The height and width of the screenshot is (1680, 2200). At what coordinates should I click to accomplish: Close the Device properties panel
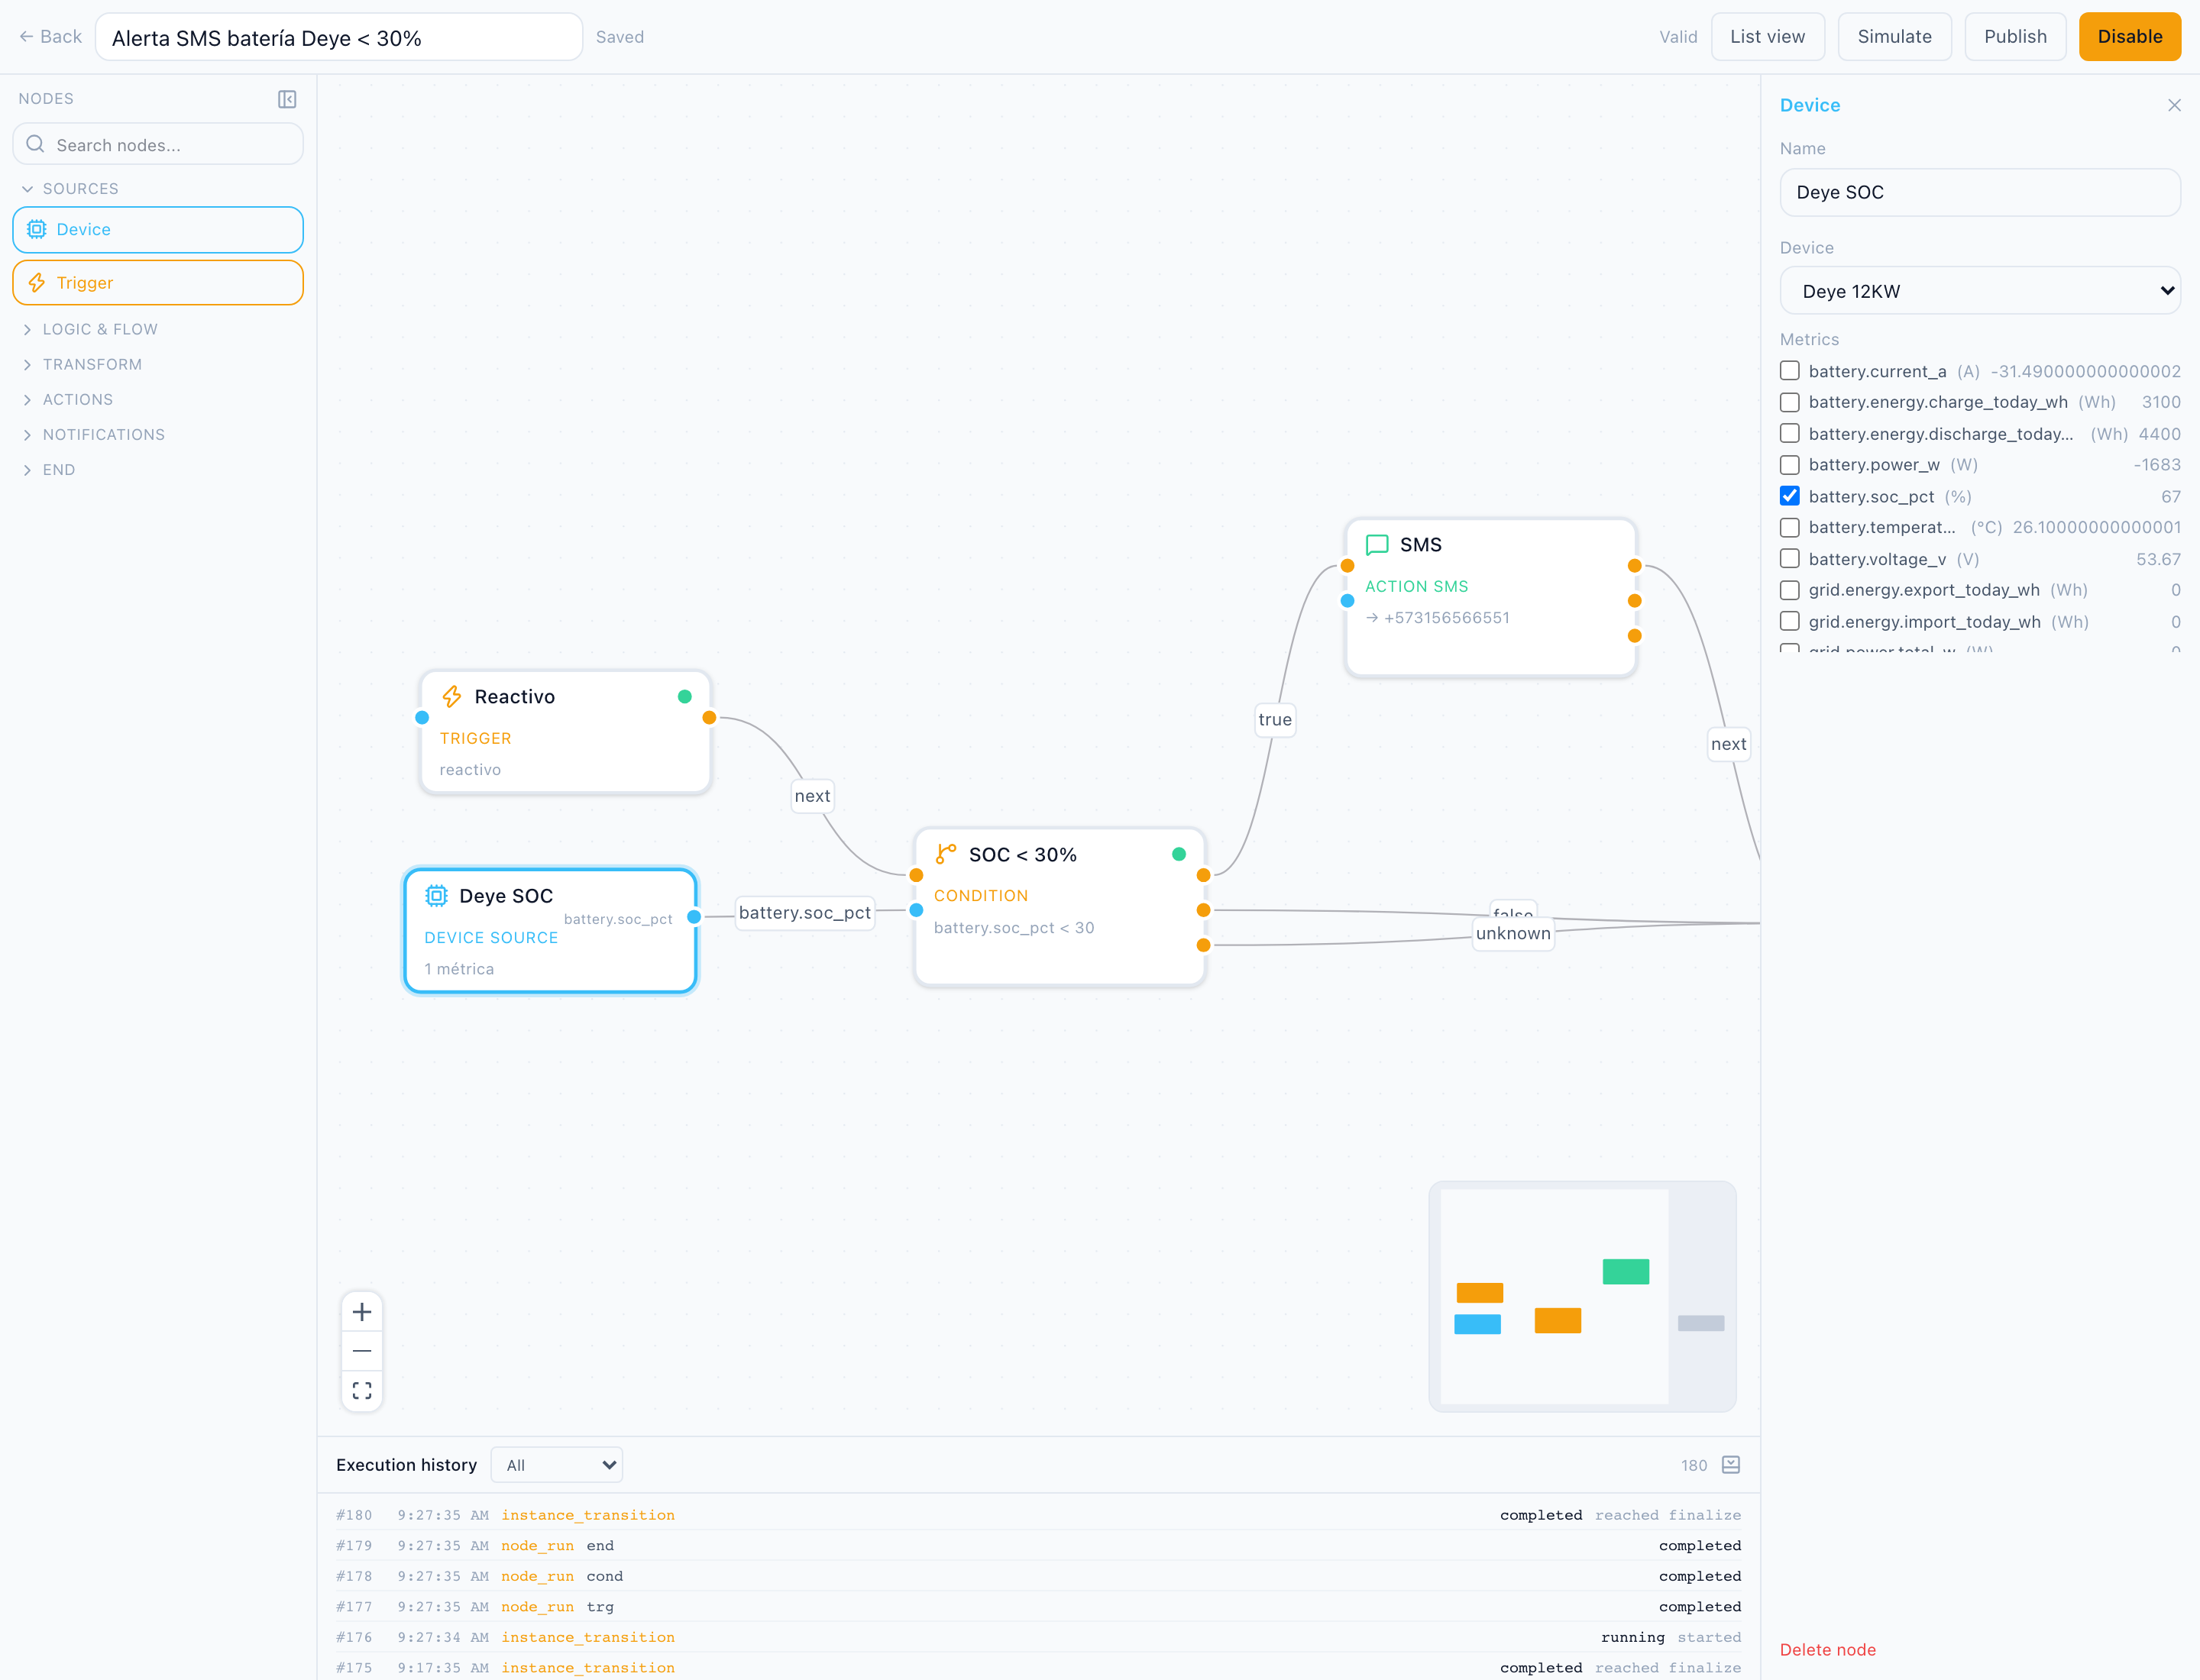pyautogui.click(x=2174, y=105)
